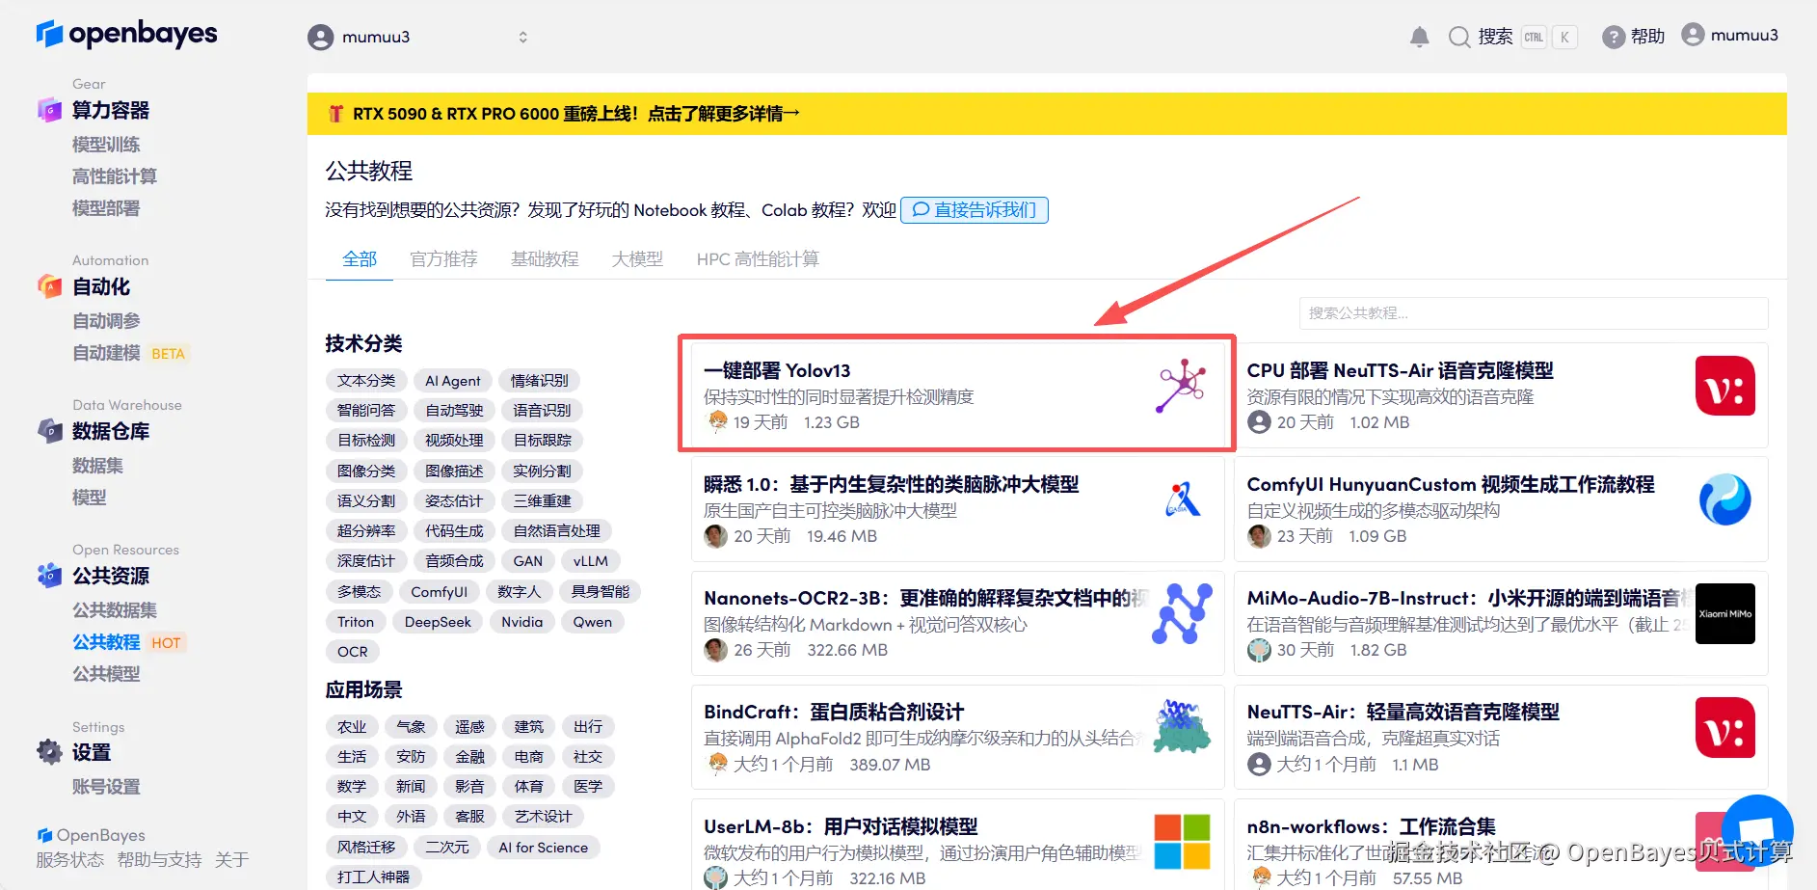Switch to the 大模型 tab
1817x890 pixels.
(636, 258)
